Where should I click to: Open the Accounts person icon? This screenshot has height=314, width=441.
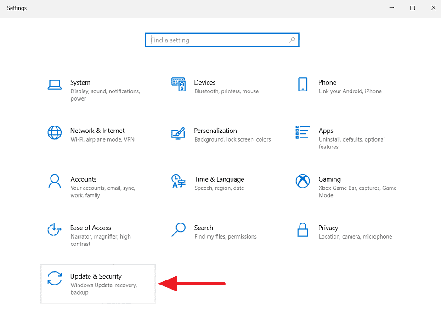point(55,181)
